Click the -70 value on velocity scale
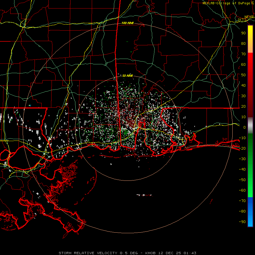The image size is (255, 255). tap(242, 201)
